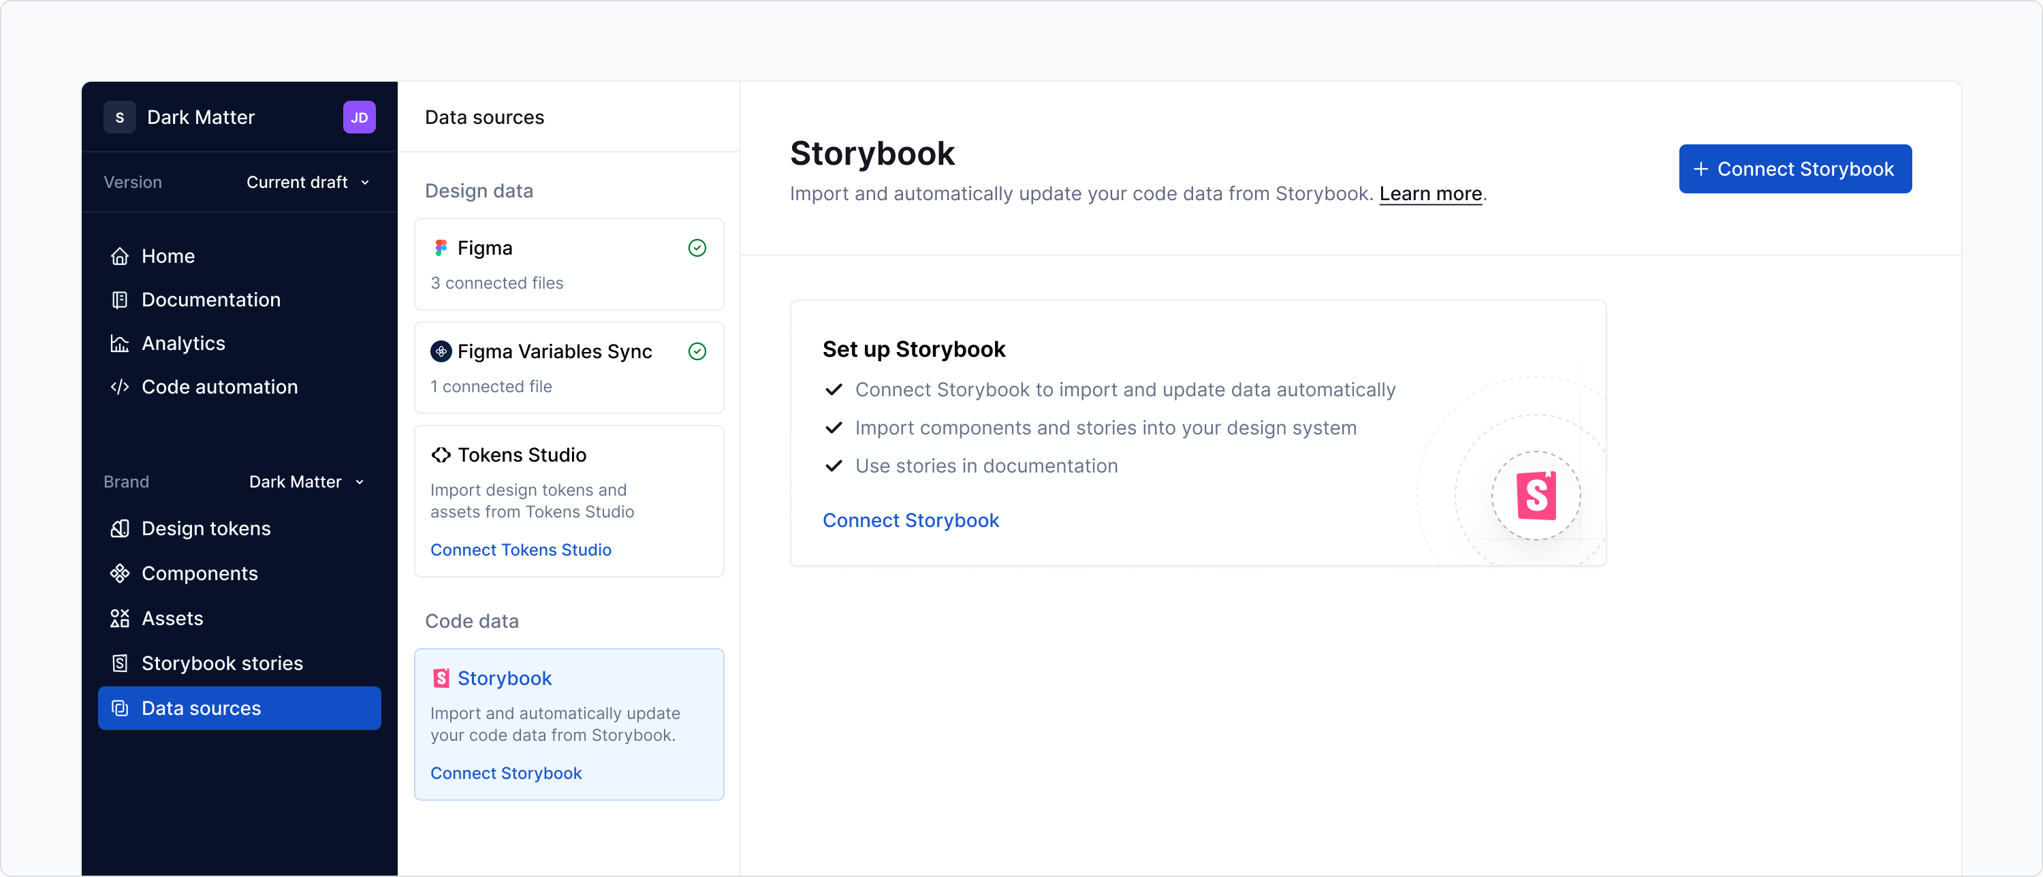This screenshot has height=877, width=2043.
Task: Click Connect Tokens Studio
Action: 520,549
